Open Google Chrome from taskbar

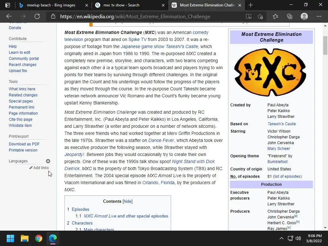[39, 238]
